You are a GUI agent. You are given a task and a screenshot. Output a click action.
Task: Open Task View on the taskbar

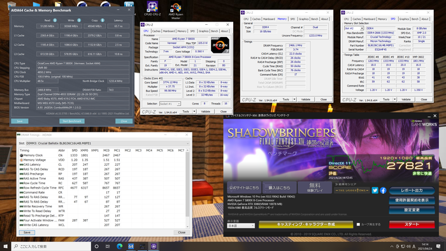108,246
